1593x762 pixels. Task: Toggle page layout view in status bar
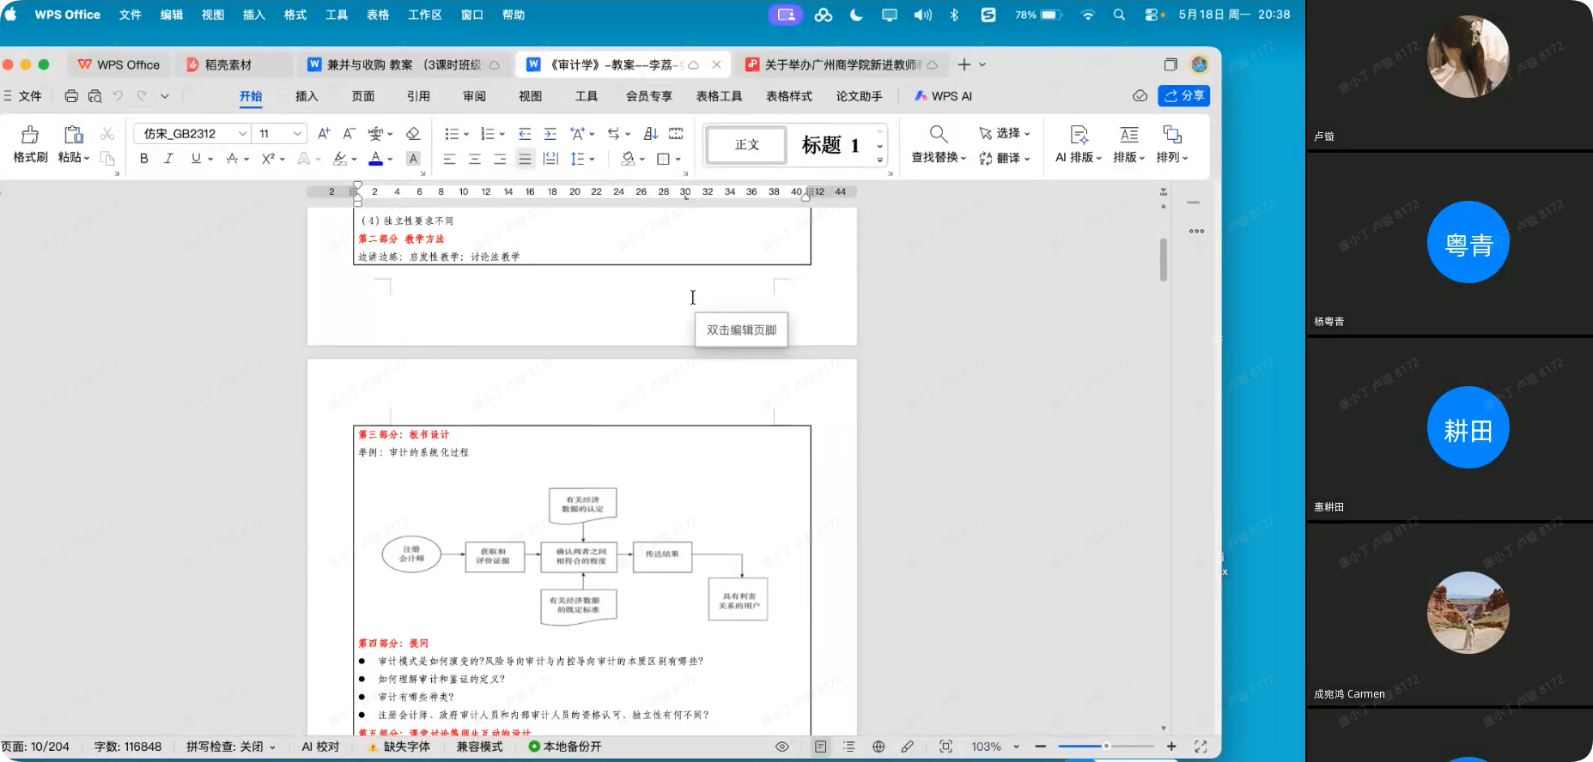pos(820,747)
